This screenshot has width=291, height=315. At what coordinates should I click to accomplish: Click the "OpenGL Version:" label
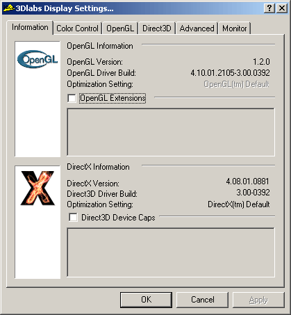point(94,62)
